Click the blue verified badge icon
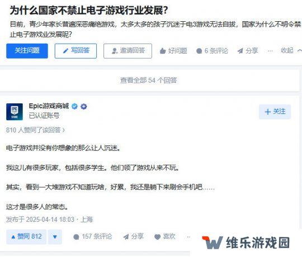Screen dimensions: 302x257 coord(74,106)
